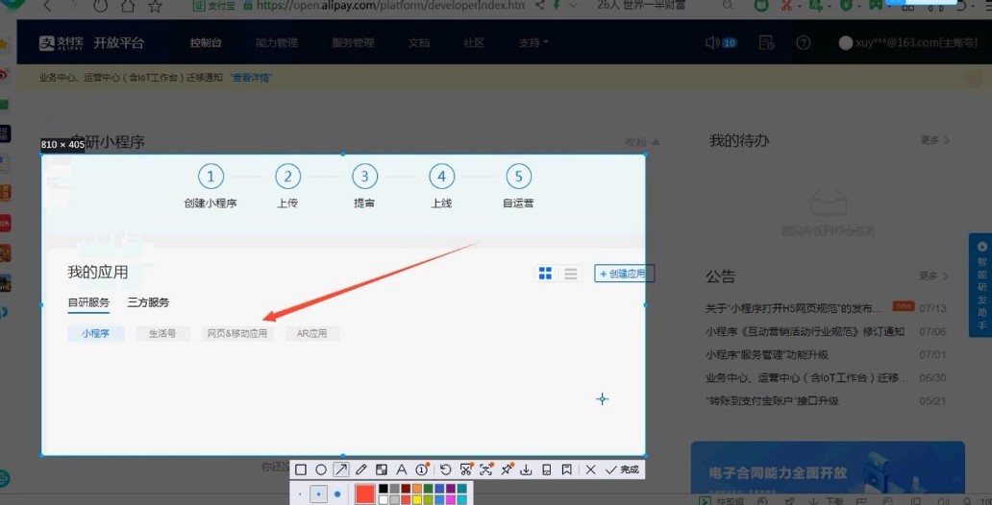This screenshot has height=505, width=992.
Task: Open the 三方服务 tab
Action: (148, 302)
